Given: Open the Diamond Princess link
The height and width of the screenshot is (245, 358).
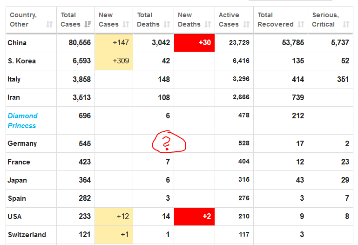Looking at the screenshot, I should (x=22, y=121).
